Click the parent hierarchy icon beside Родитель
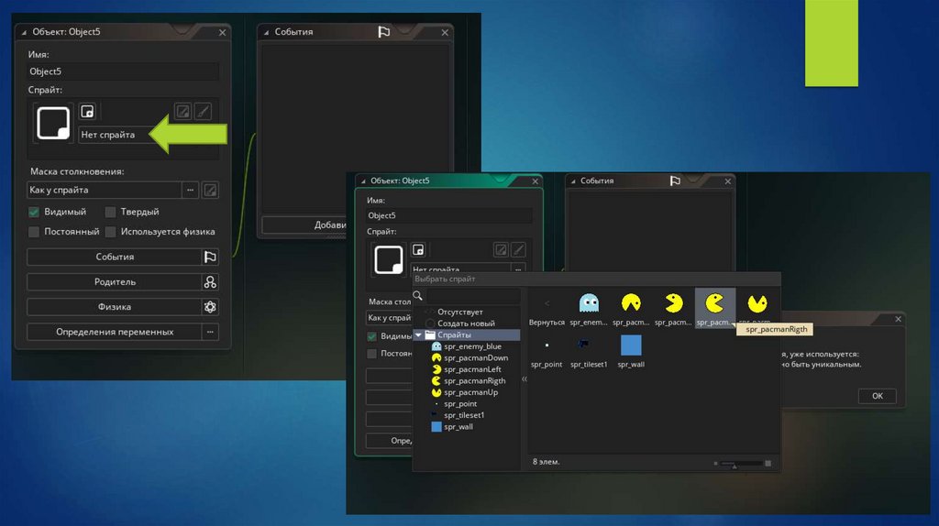This screenshot has width=939, height=526. click(x=210, y=282)
